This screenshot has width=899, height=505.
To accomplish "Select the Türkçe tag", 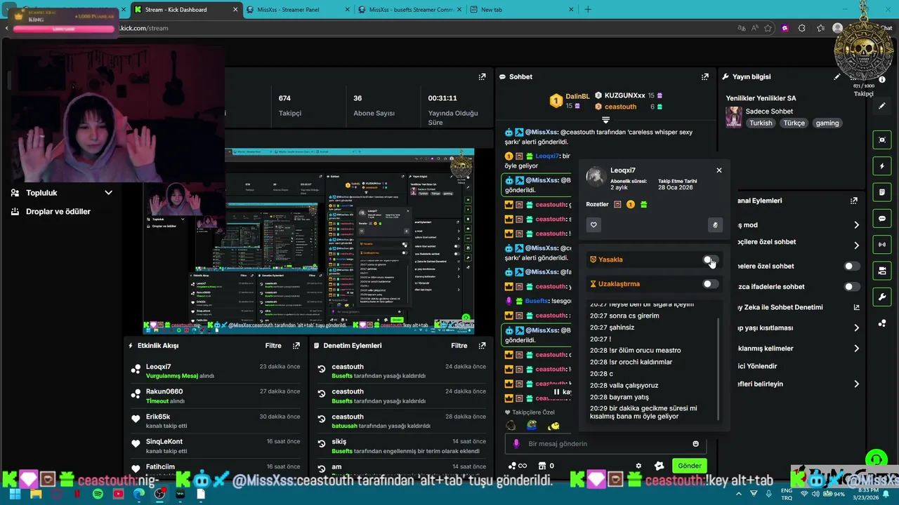I will [794, 123].
